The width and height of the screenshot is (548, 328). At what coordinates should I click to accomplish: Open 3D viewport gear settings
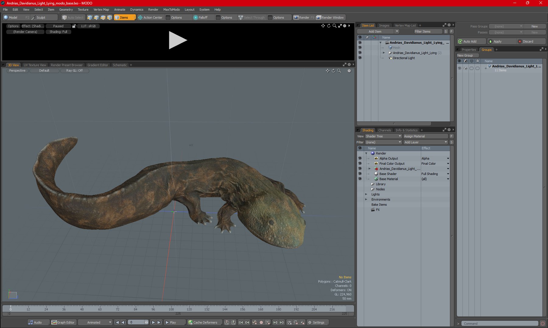349,71
